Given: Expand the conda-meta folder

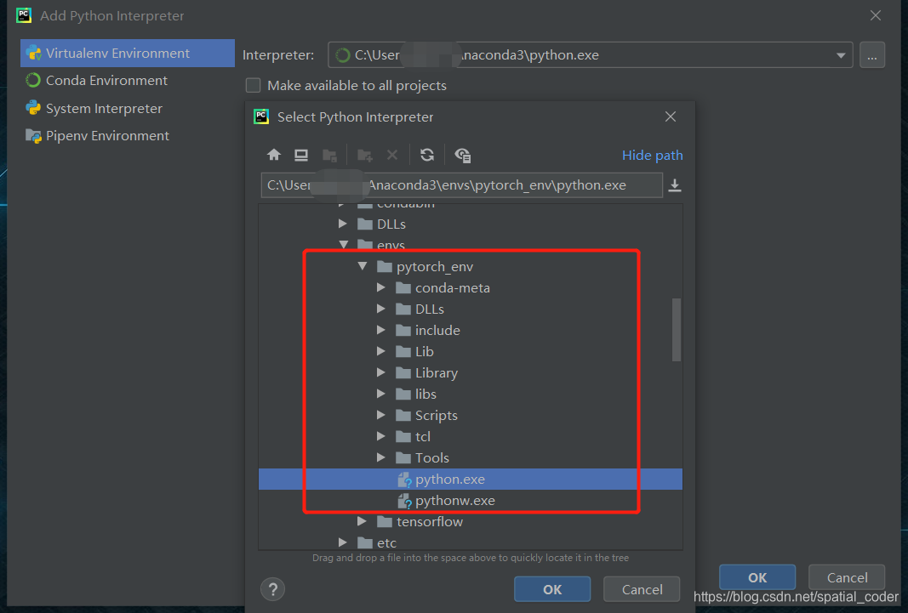Looking at the screenshot, I should (x=380, y=287).
